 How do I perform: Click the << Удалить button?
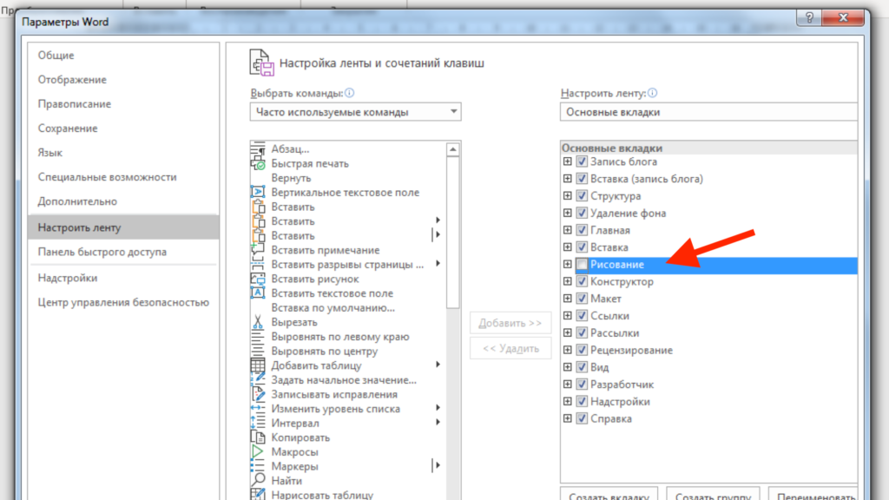click(510, 349)
